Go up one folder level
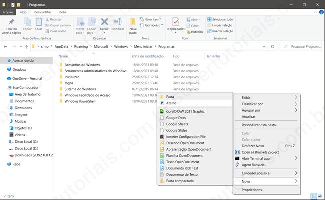 point(26,47)
